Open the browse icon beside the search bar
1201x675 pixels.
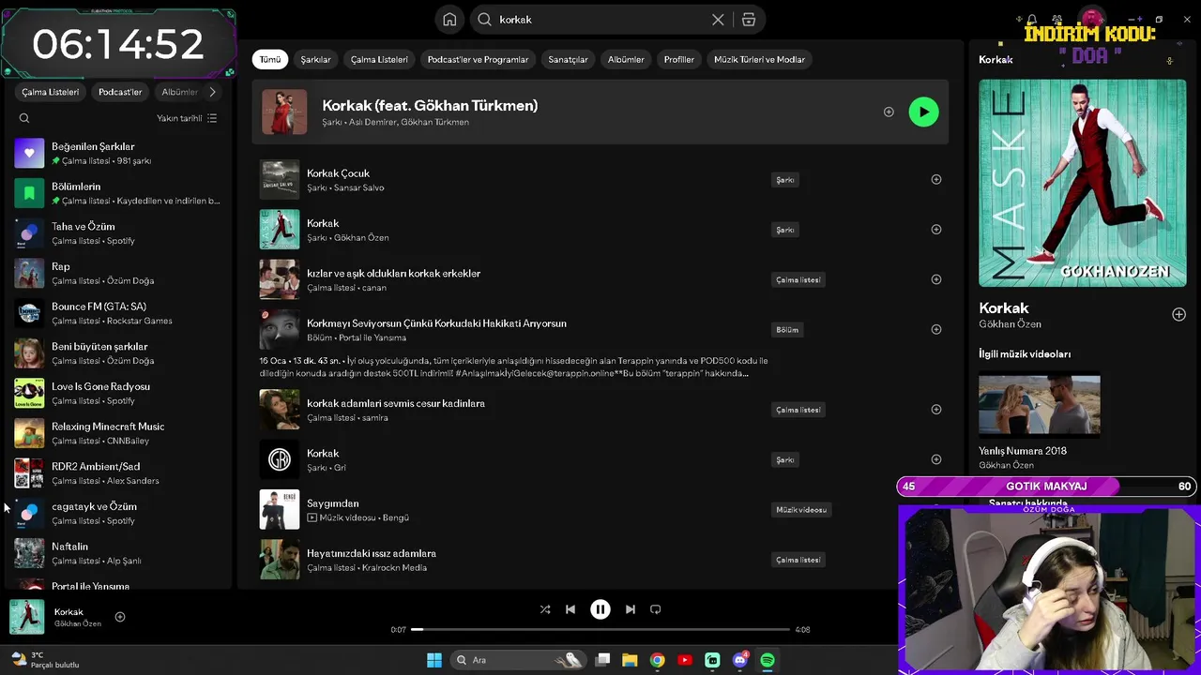pyautogui.click(x=749, y=20)
